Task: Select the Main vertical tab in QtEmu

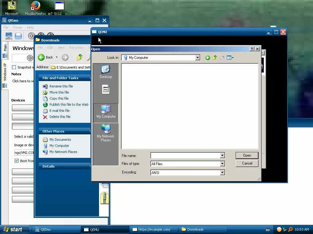Action: [5, 51]
